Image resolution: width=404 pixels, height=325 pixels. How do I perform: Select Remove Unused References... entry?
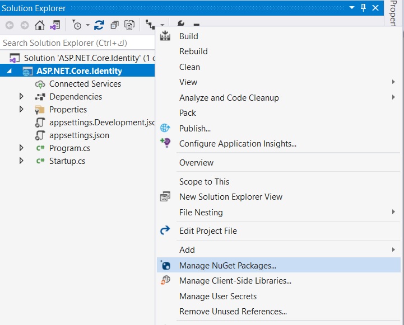(x=278, y=312)
